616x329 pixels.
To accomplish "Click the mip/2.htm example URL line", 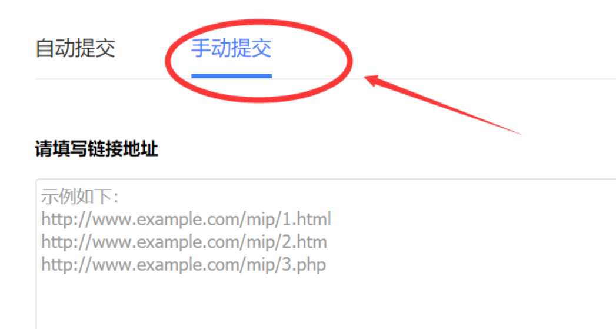I will click(x=184, y=242).
